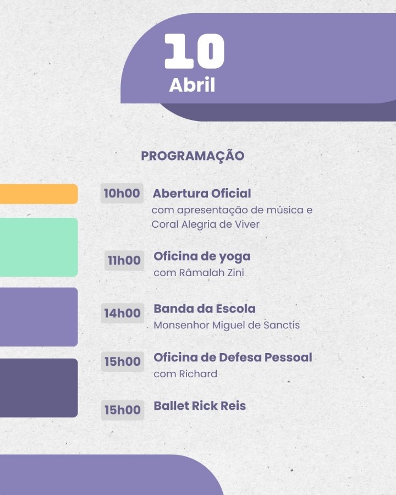396x495 pixels.
Task: Click the 10h00 time badge
Action: pyautogui.click(x=122, y=193)
